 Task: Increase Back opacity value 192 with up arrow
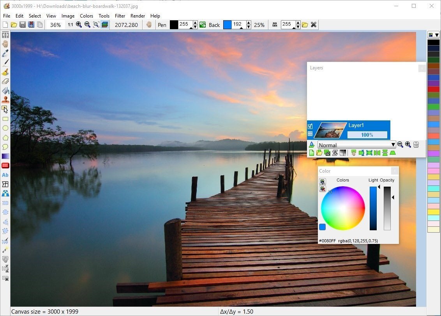(249, 23)
